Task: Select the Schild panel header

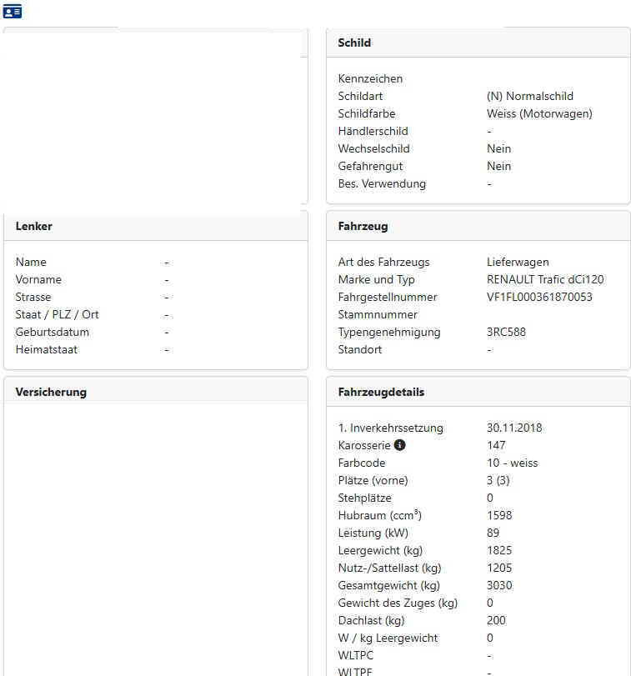Action: coord(478,43)
